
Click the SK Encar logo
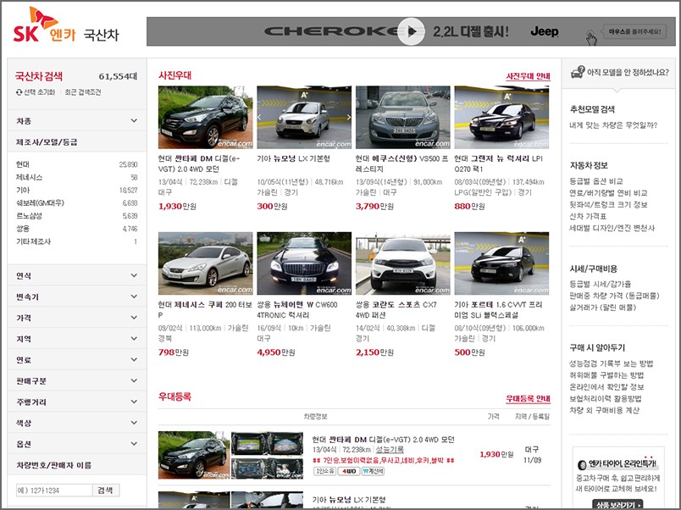click(x=44, y=25)
